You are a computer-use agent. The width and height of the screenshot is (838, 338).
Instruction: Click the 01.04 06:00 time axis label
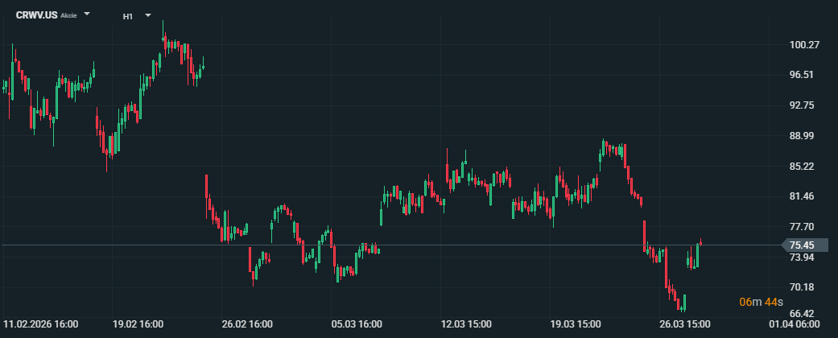click(x=795, y=324)
